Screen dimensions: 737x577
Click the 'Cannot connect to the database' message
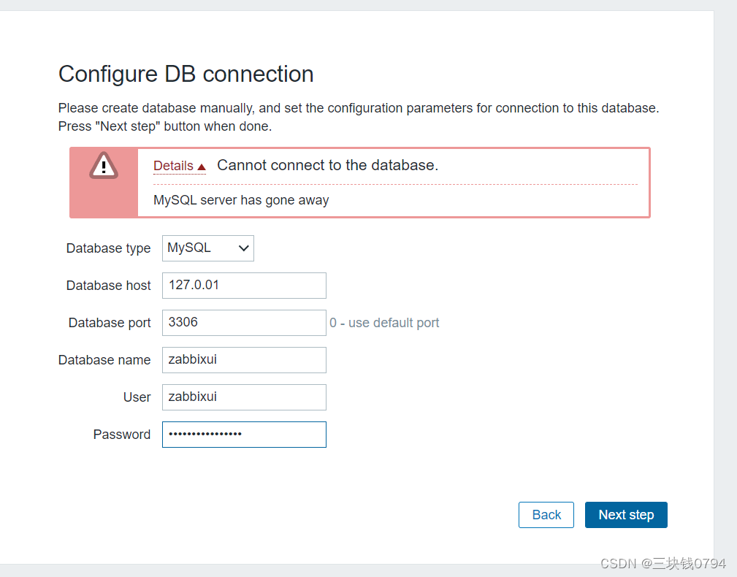point(327,165)
